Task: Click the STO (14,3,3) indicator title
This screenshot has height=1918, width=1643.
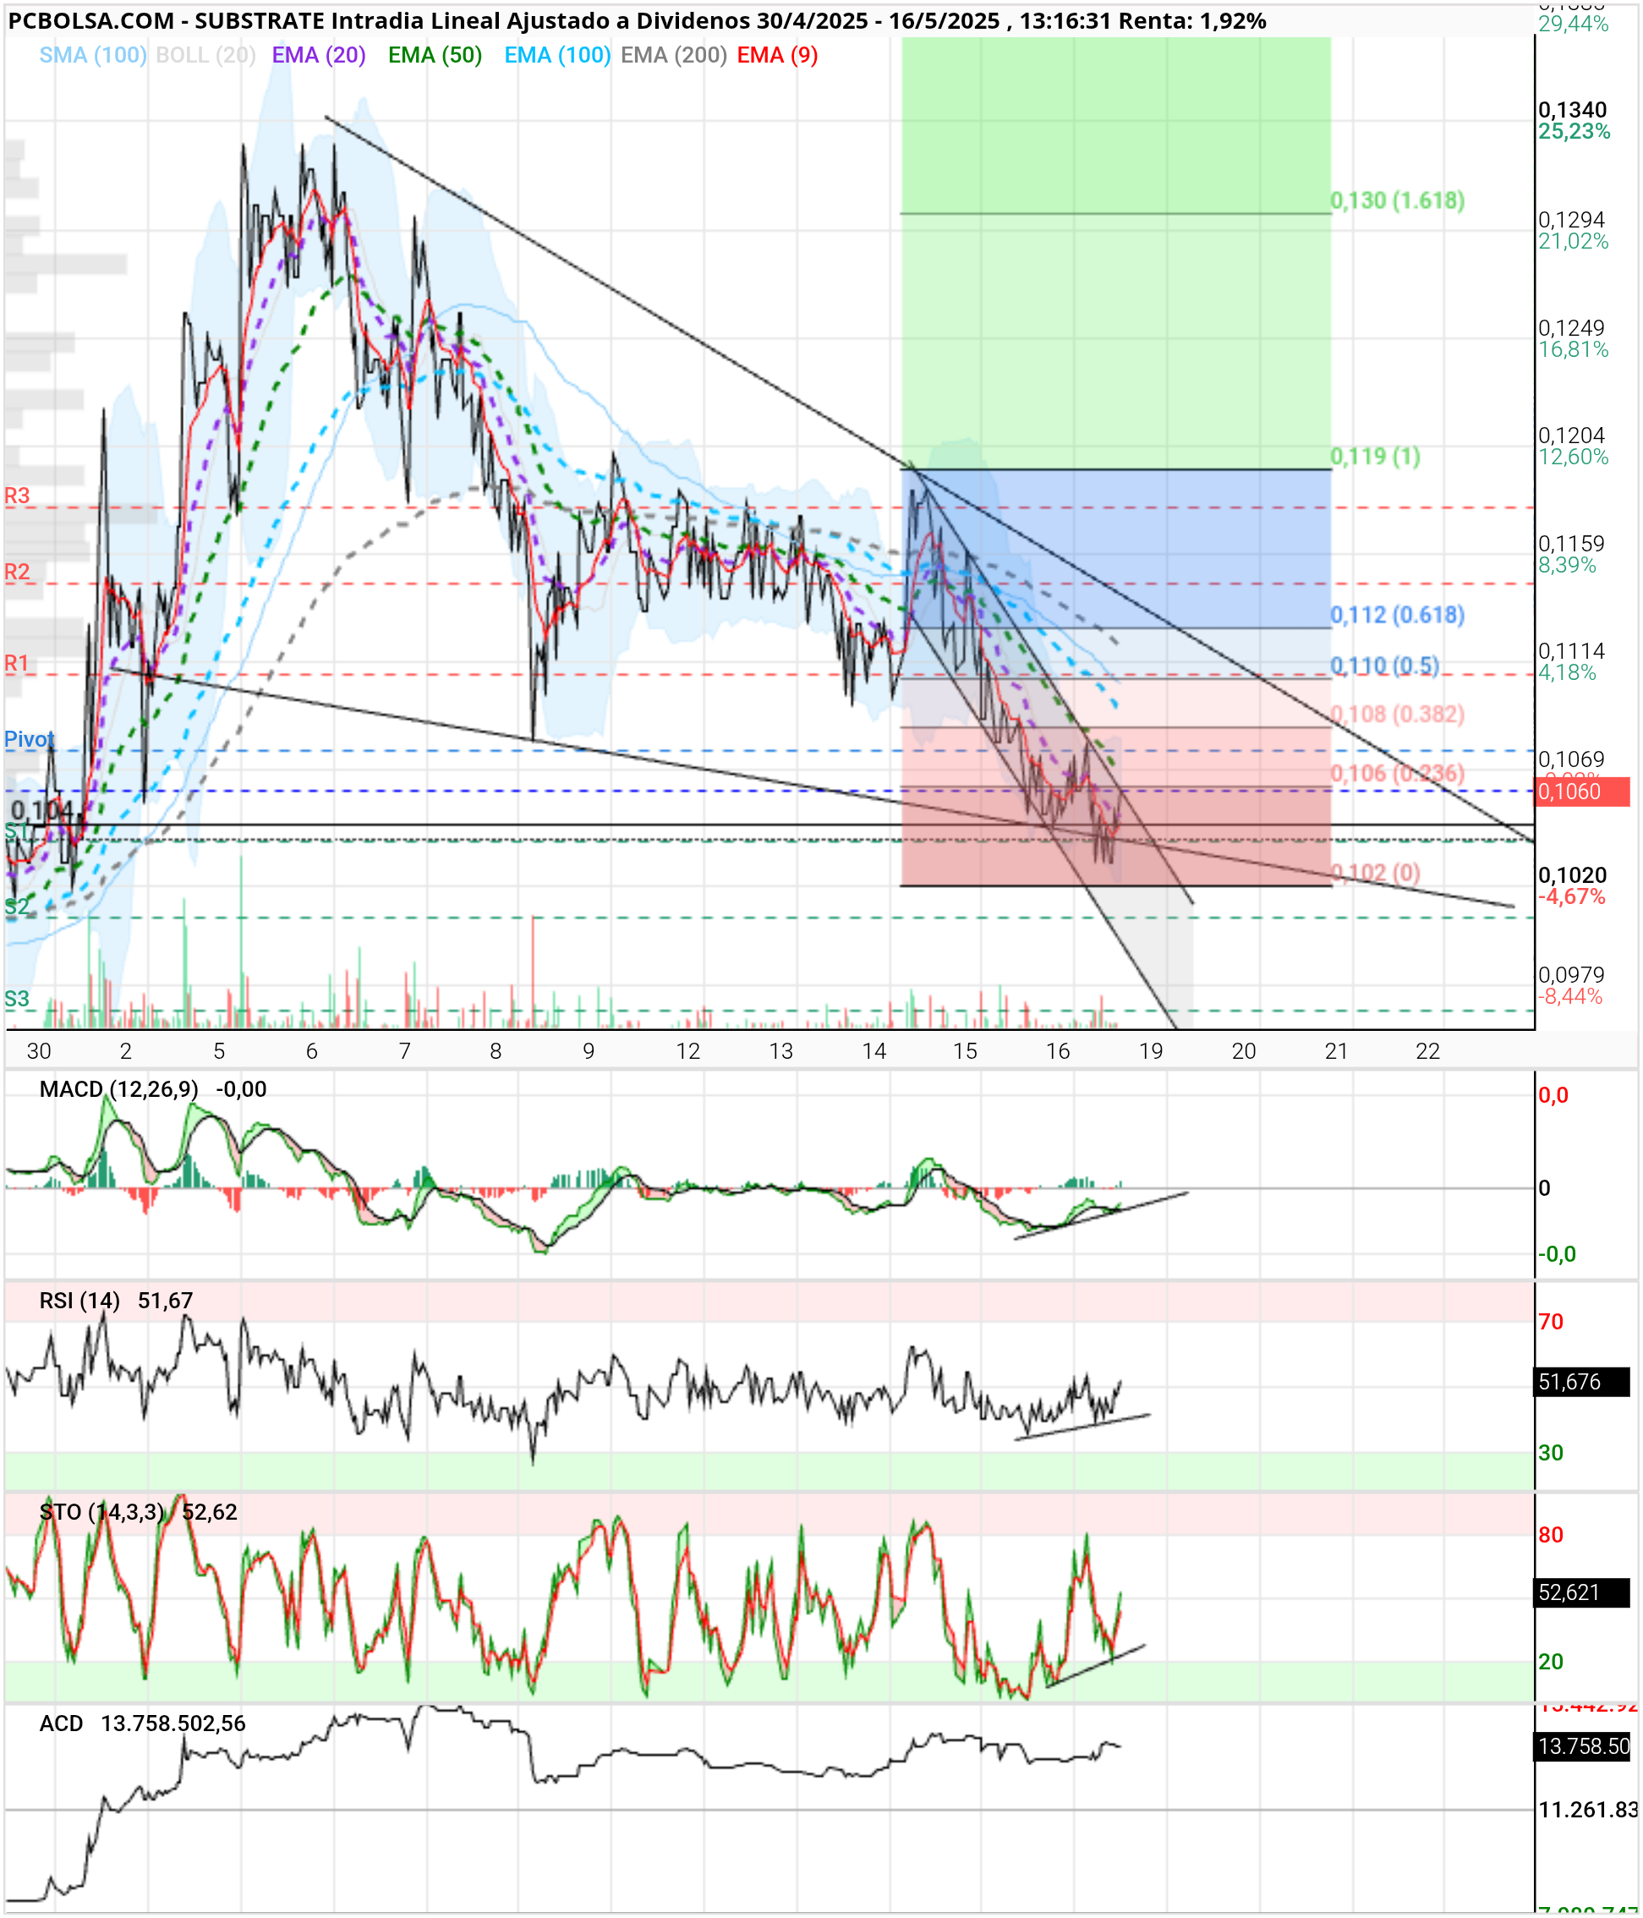Action: pos(101,1511)
